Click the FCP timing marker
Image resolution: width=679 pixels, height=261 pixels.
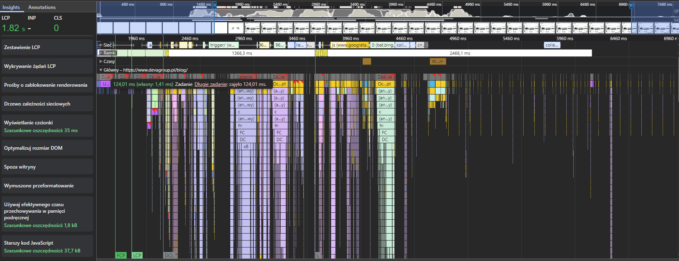[x=120, y=255]
